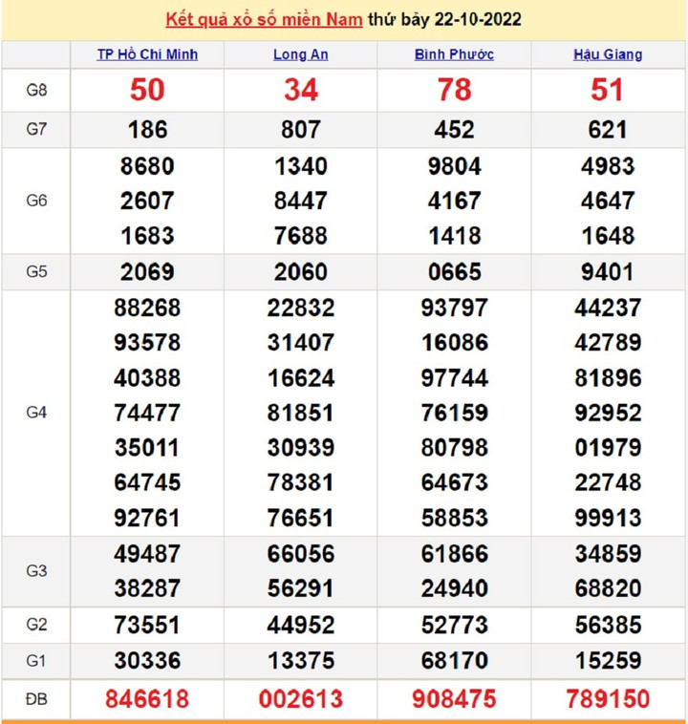Select the G2 number 44952
The image size is (688, 724).
[x=300, y=625]
